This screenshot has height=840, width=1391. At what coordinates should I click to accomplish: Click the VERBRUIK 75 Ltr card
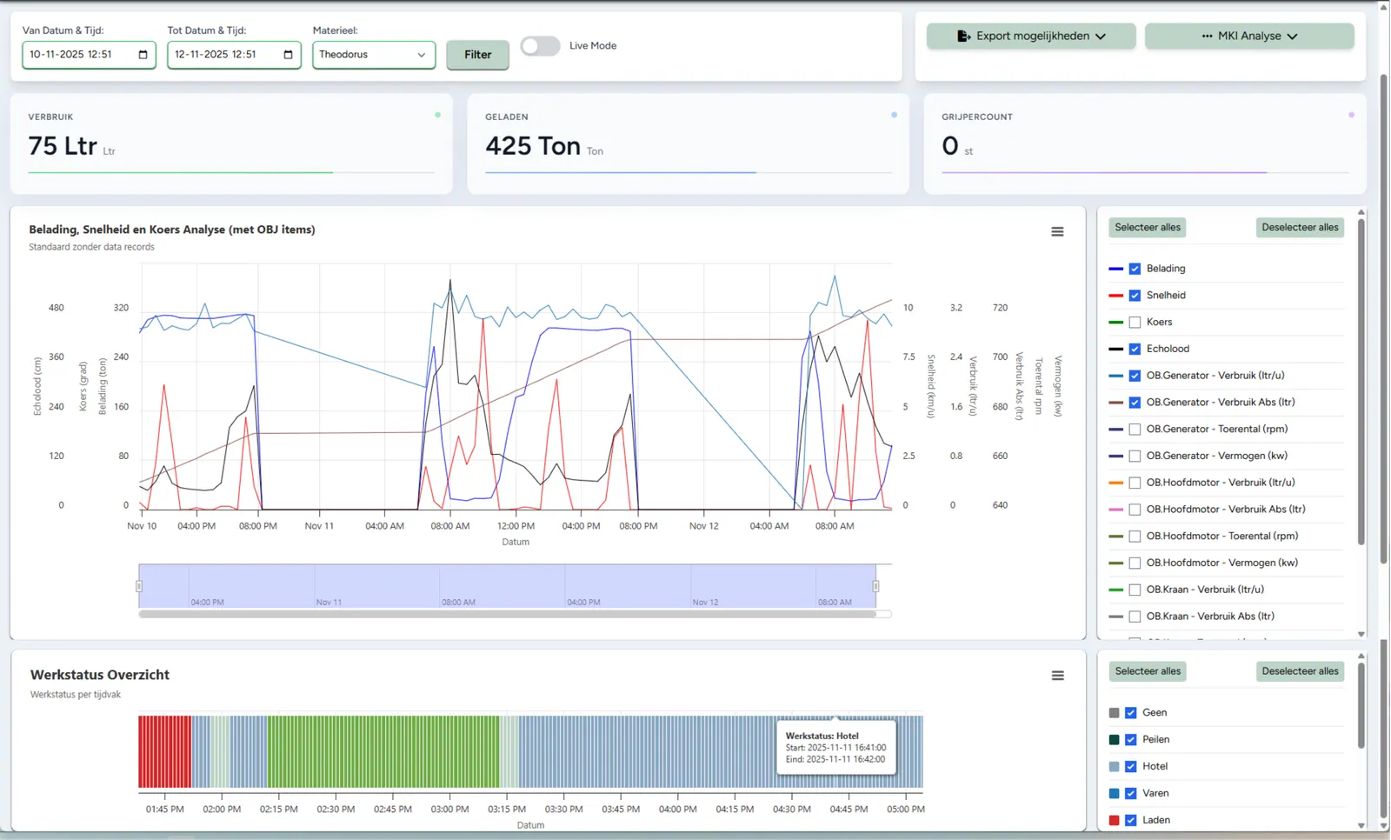pos(231,144)
